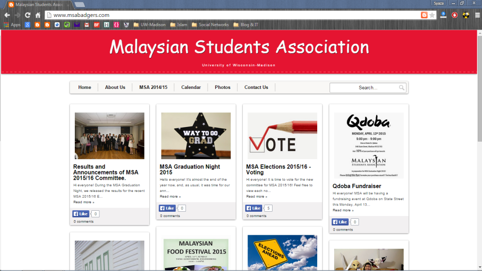Open the second Blogger bookmark icon
The image size is (482, 271).
pyautogui.click(x=47, y=24)
